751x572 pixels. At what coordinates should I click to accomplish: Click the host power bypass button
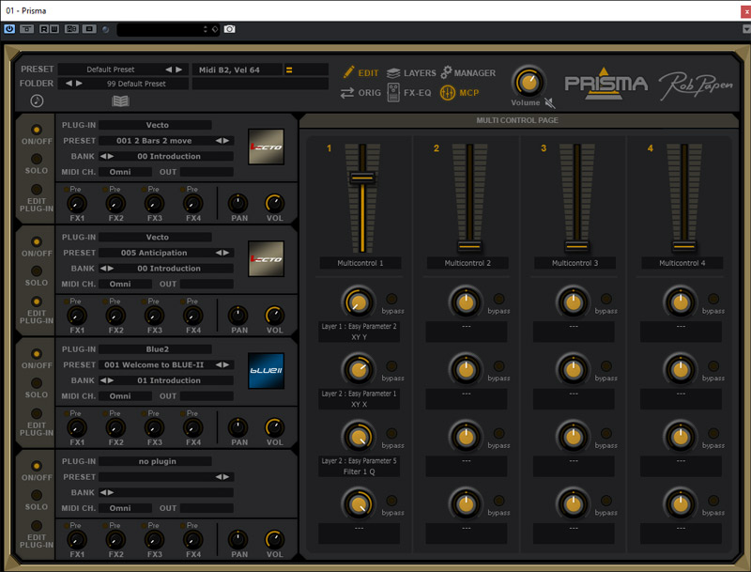click(9, 29)
